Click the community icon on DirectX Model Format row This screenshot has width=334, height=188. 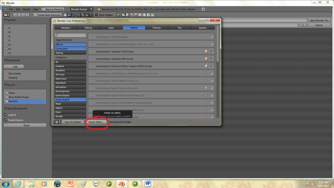pyautogui.click(x=206, y=81)
